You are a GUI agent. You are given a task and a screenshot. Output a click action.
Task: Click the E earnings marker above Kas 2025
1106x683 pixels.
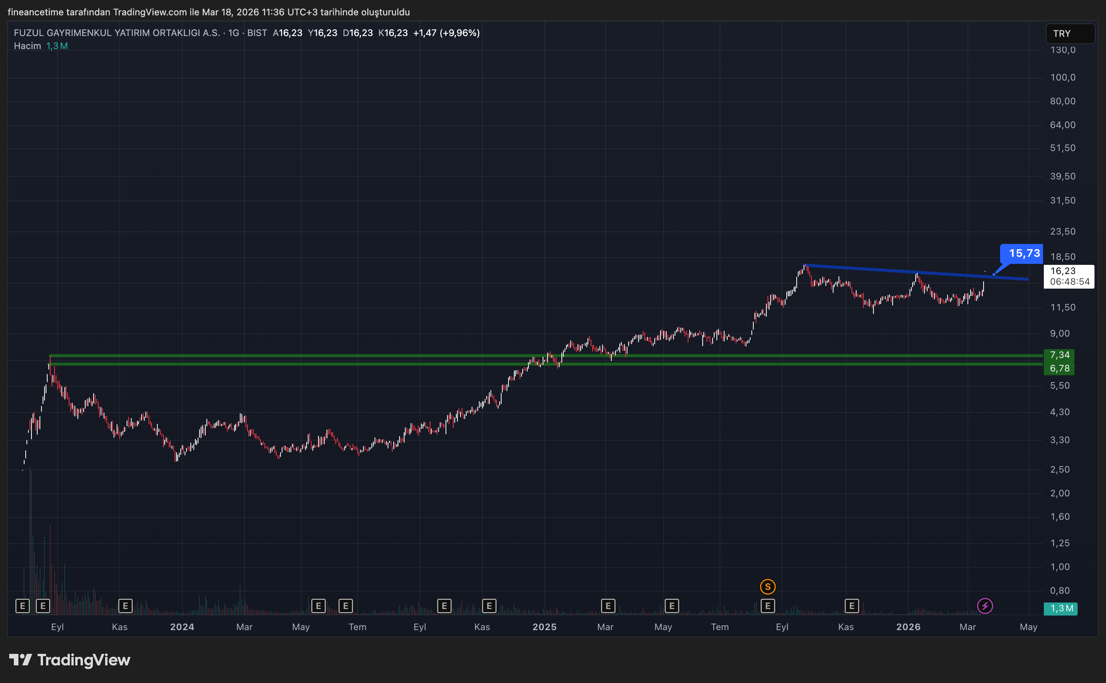coord(852,606)
